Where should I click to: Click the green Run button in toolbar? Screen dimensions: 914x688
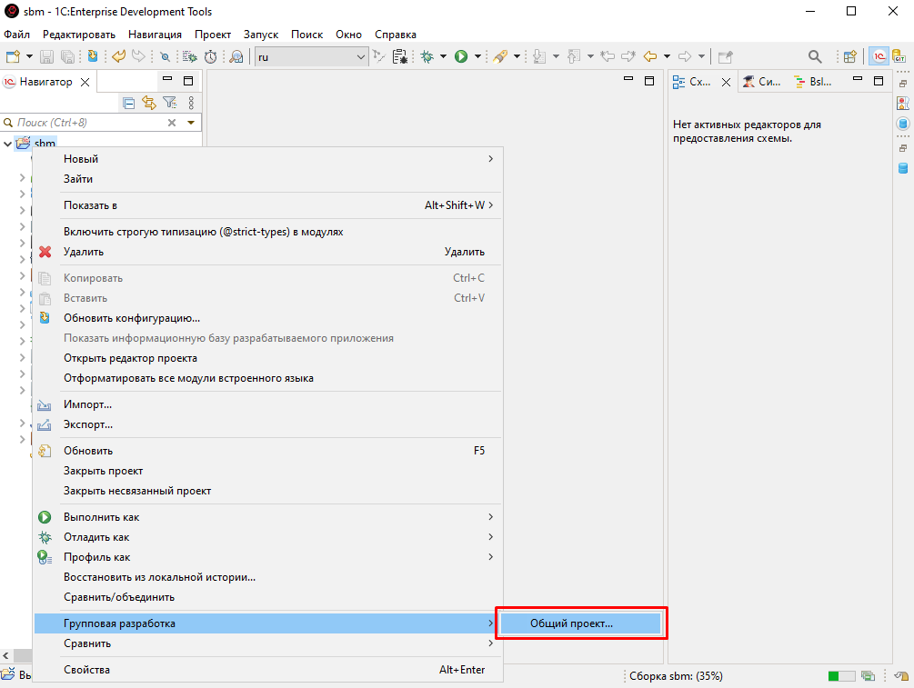click(x=461, y=56)
